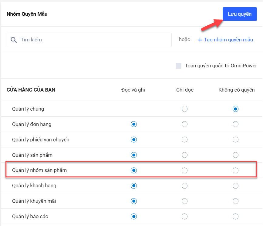Screen dimensions: 263x226
Task: Enable Toàn quyền quản trị OmniPower checkbox
Action: [178, 66]
